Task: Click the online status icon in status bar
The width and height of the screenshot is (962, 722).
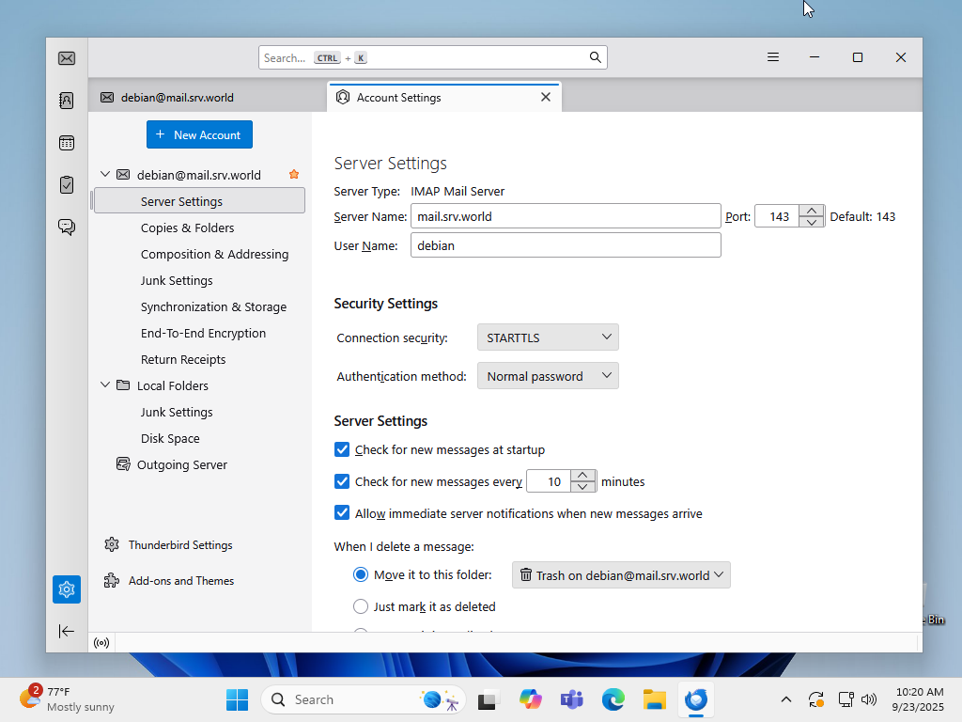Action: 101,643
